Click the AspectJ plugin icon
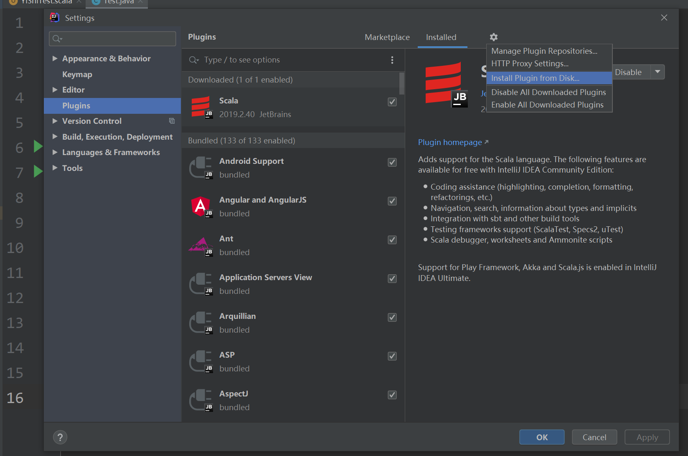688x456 pixels. 201,401
